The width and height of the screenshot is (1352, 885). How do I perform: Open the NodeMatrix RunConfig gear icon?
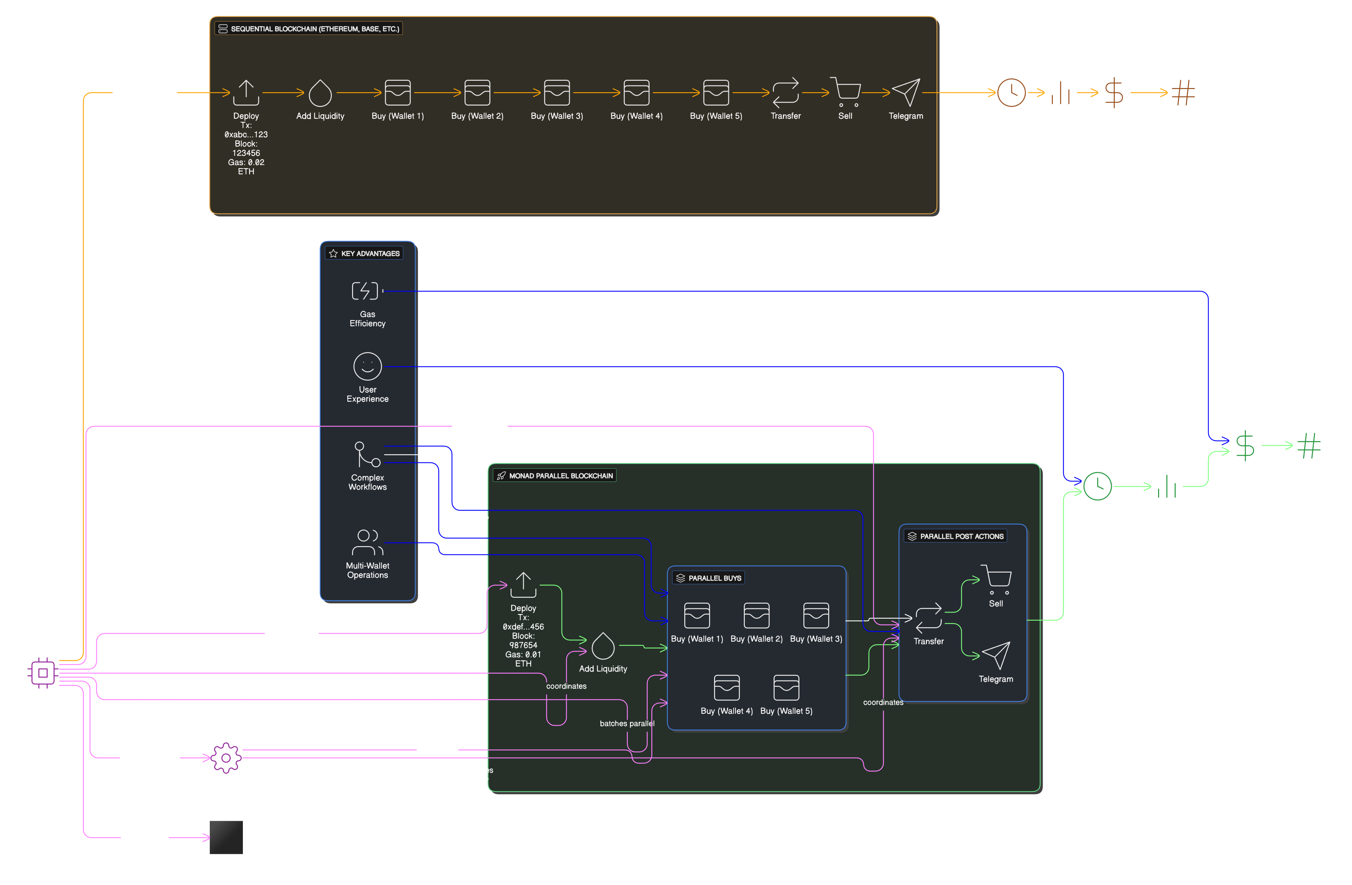pyautogui.click(x=226, y=757)
